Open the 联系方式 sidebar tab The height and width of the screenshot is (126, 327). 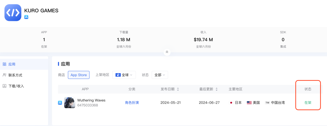pyautogui.click(x=24, y=75)
